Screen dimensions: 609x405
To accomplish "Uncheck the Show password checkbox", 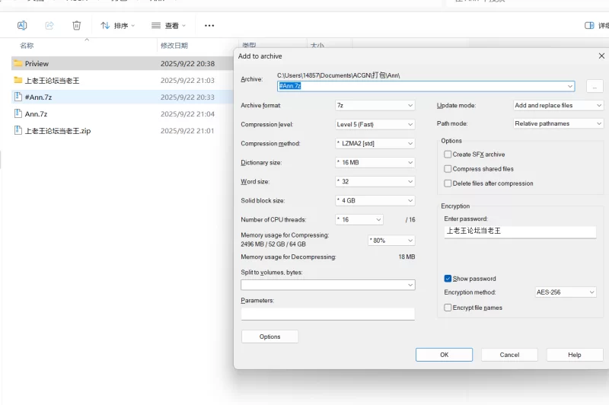I will click(448, 279).
